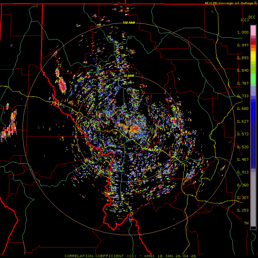Click the 50 NMI range ring label
The height and width of the screenshot is (258, 258).
click(129, 76)
